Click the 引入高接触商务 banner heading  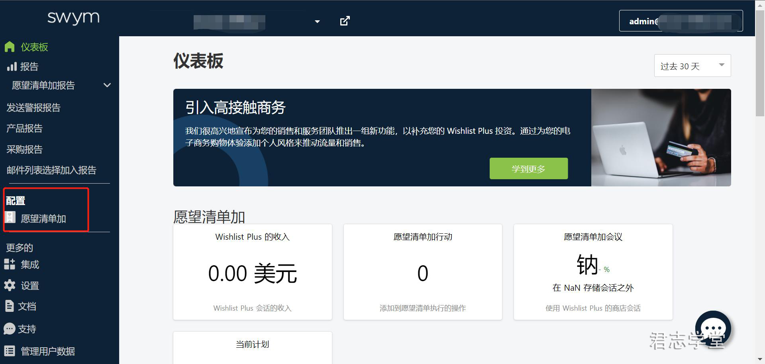click(235, 108)
